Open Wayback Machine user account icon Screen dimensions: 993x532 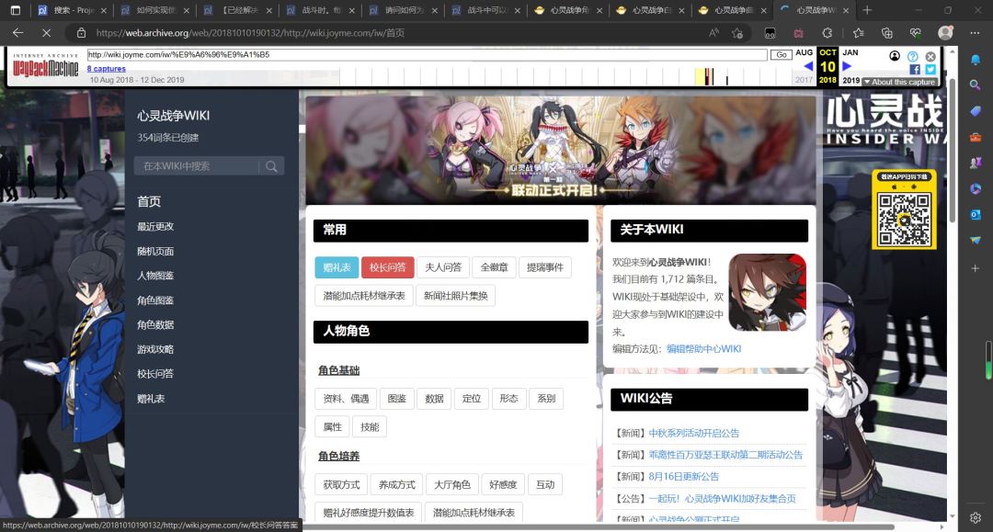pyautogui.click(x=895, y=56)
